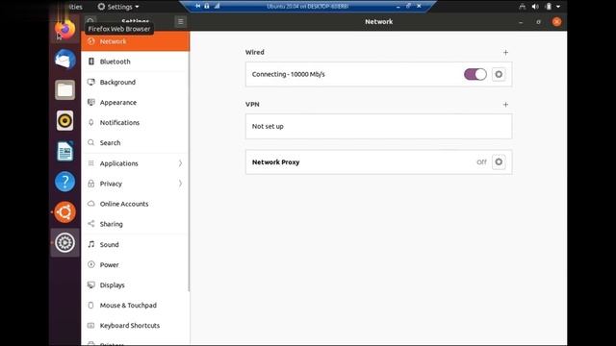The width and height of the screenshot is (616, 346).
Task: Open Appearance settings
Action: [x=135, y=103]
